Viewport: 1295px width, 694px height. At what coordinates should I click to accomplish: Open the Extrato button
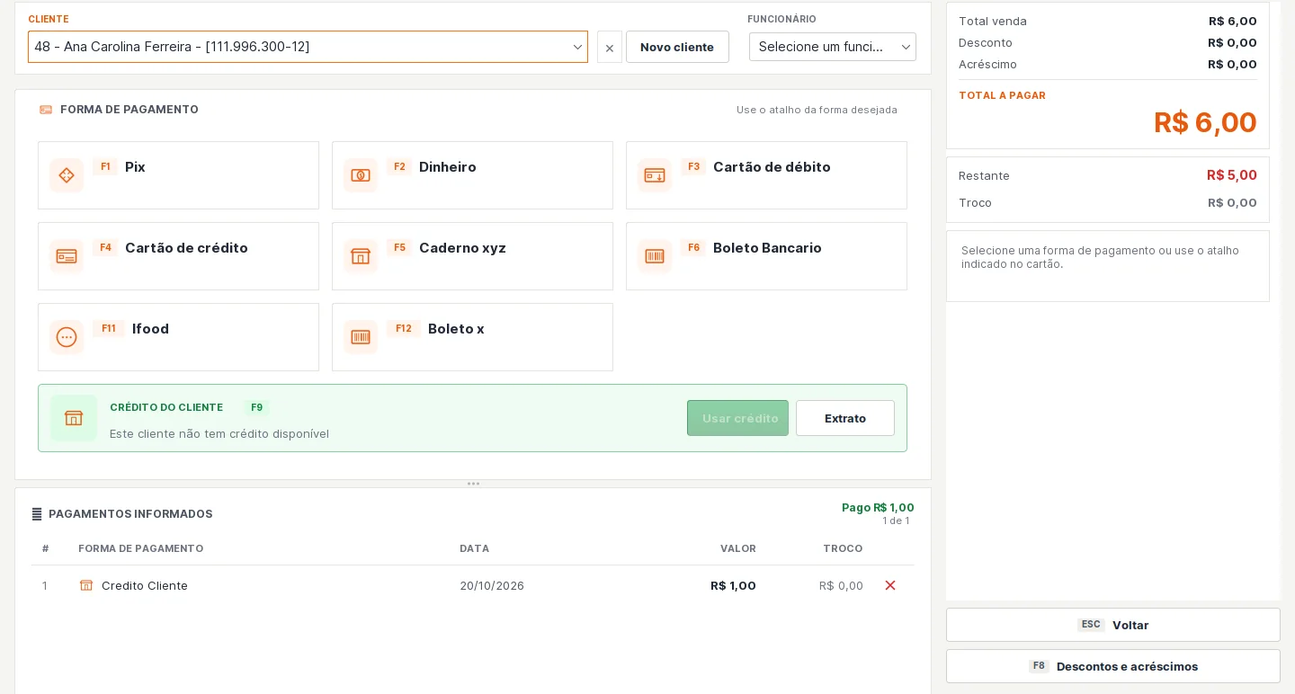(845, 418)
